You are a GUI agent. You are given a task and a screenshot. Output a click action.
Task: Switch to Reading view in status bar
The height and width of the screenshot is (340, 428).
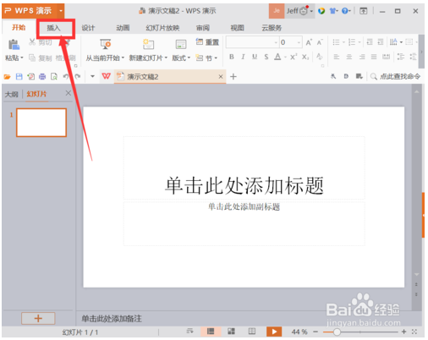252,332
